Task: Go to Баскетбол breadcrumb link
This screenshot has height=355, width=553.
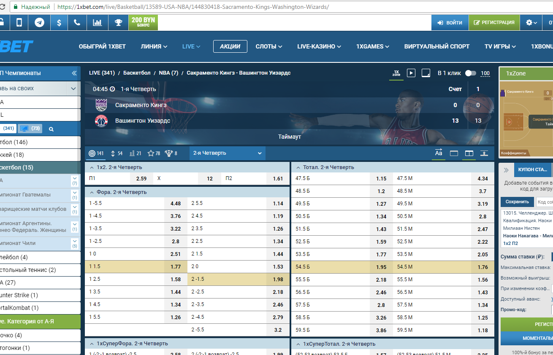Action: coord(137,73)
